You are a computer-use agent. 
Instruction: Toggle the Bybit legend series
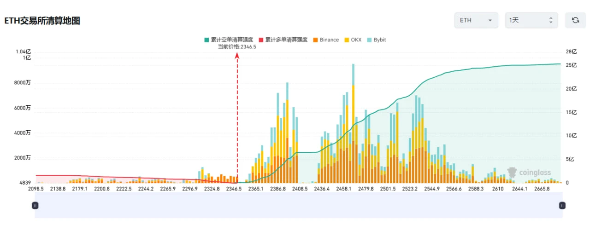pos(376,40)
